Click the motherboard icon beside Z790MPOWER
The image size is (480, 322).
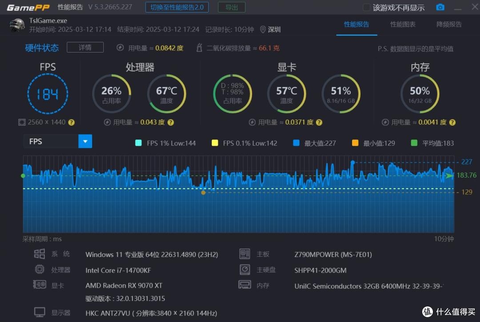pyautogui.click(x=244, y=254)
